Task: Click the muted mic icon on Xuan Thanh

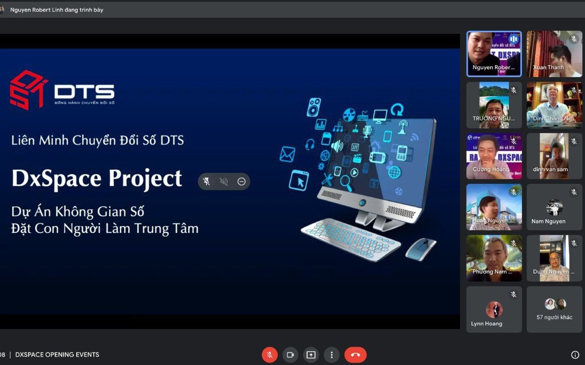Action: coord(574,39)
